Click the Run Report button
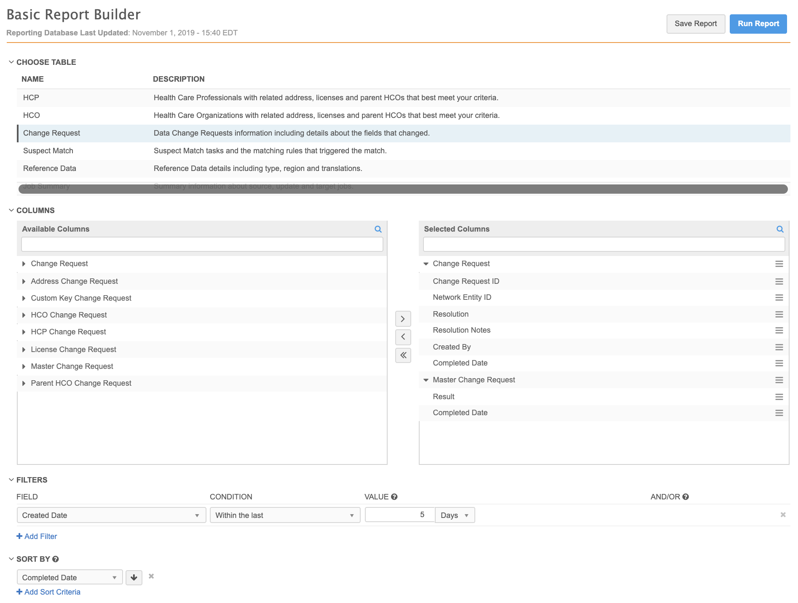Screen dimensions: 798x603 click(758, 24)
